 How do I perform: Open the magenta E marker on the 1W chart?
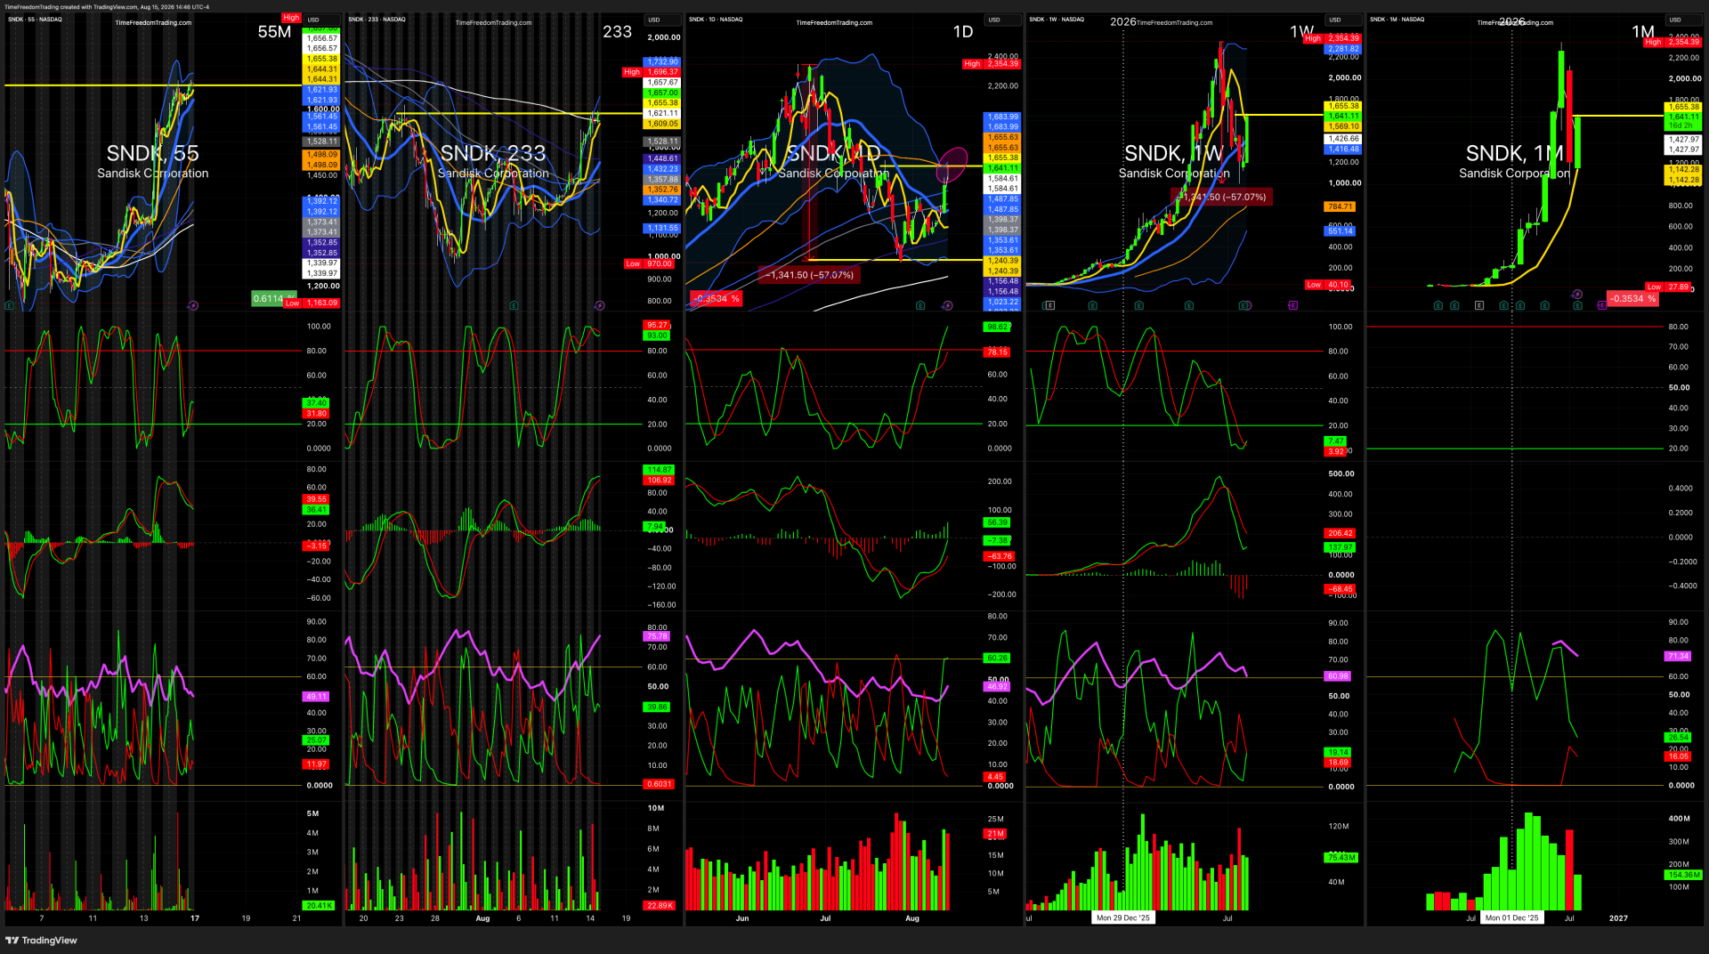click(1292, 305)
